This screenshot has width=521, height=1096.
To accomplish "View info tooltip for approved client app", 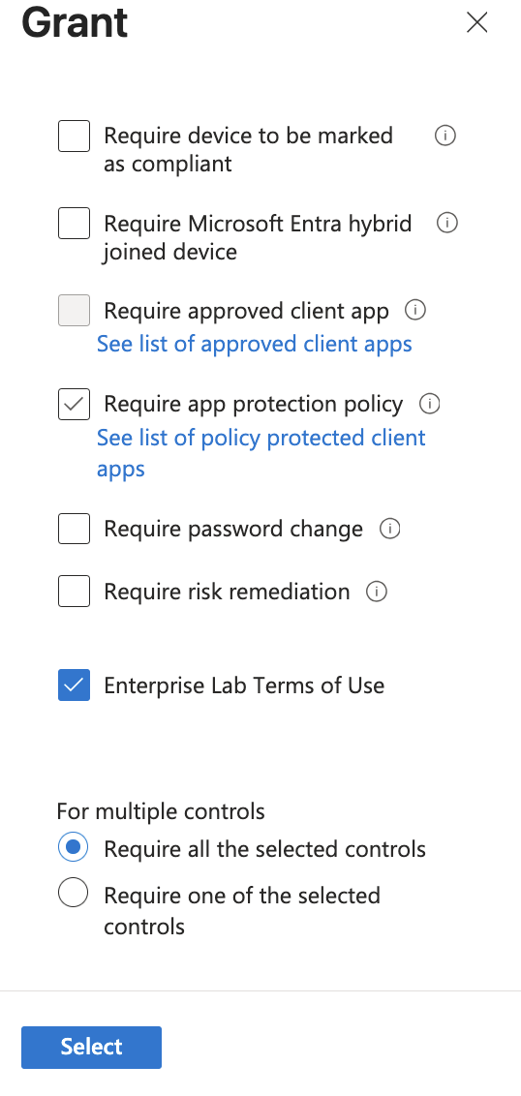I will (415, 310).
